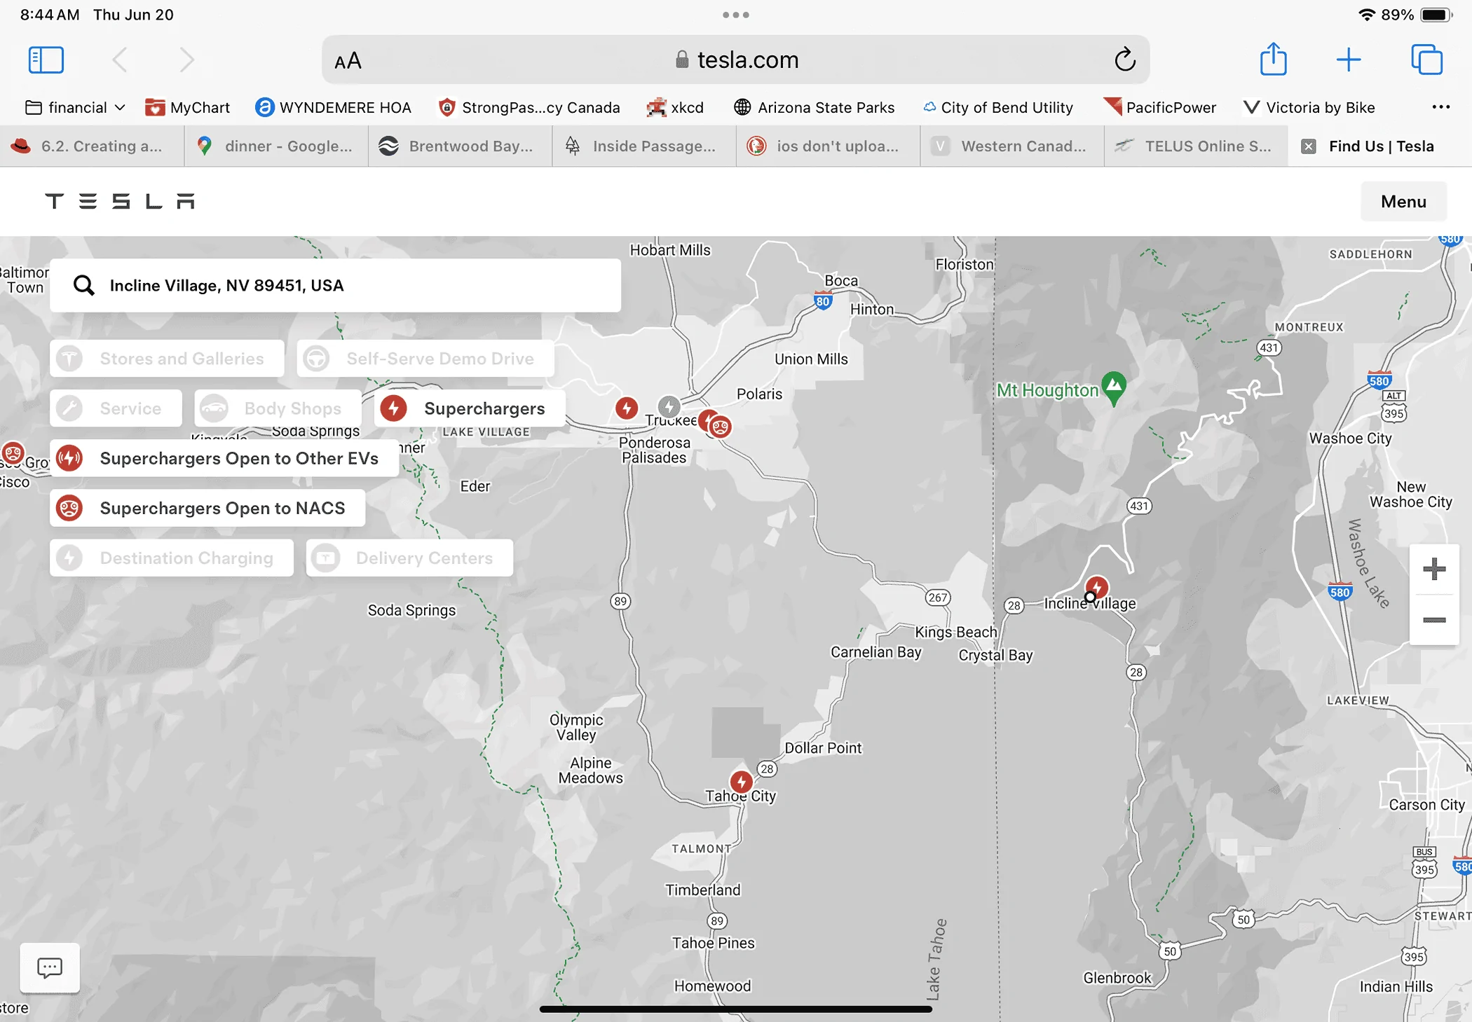Toggle Superchargers Open to NACS filter
Viewport: 1472px width, 1022px height.
(207, 508)
